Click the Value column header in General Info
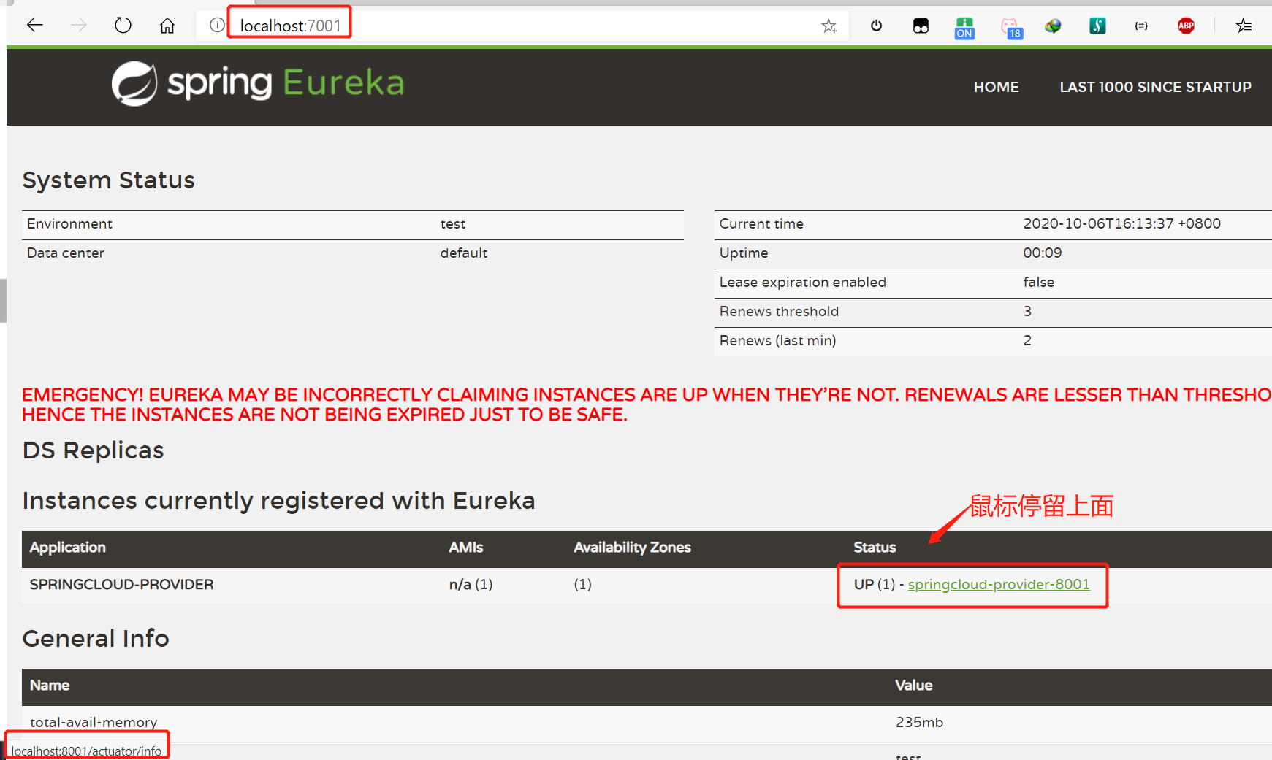Image resolution: width=1272 pixels, height=760 pixels. click(x=913, y=685)
